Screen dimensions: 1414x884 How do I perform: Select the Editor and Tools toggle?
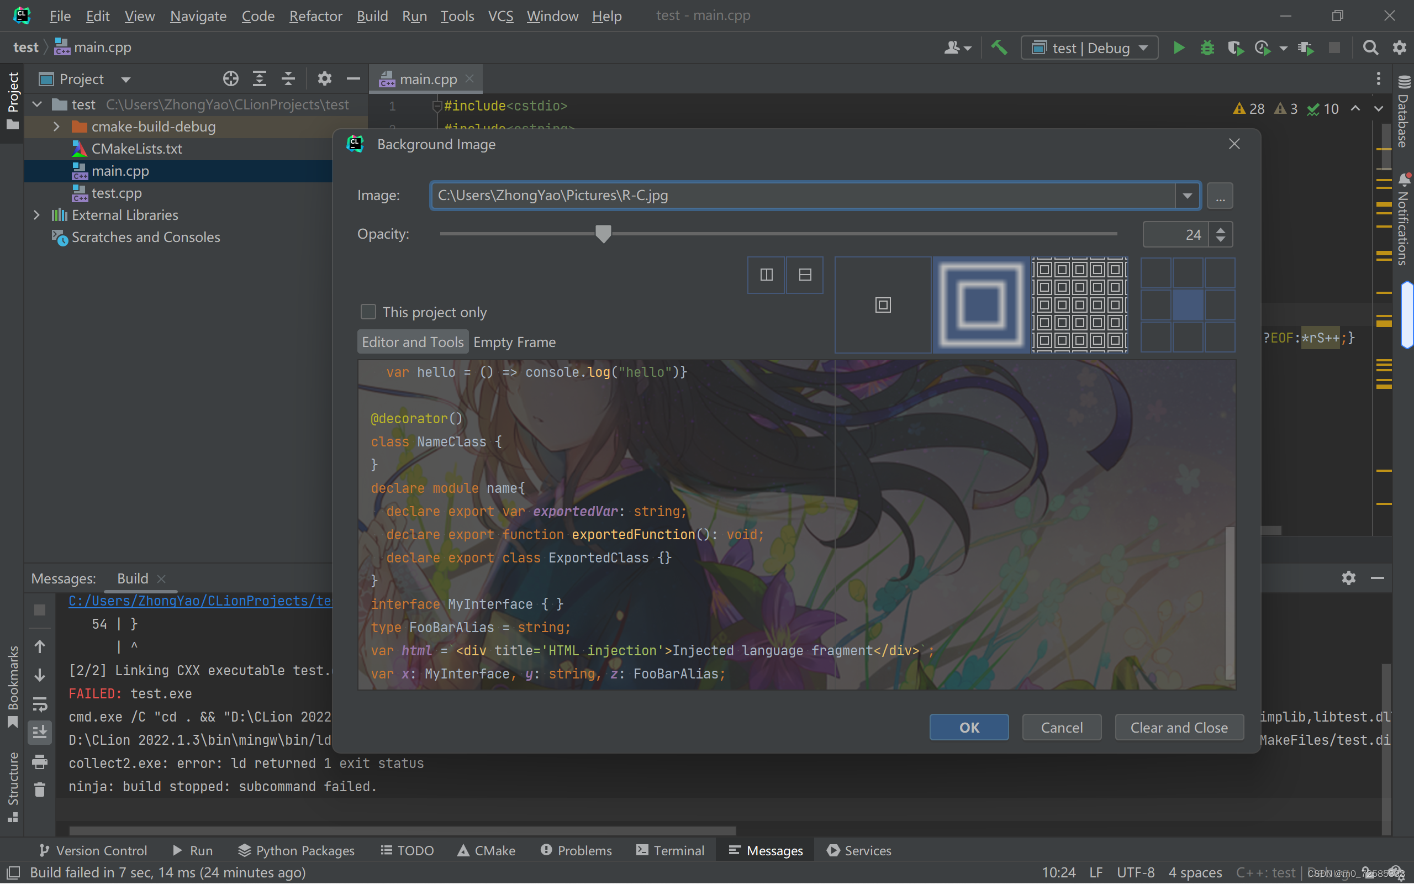[x=413, y=342]
